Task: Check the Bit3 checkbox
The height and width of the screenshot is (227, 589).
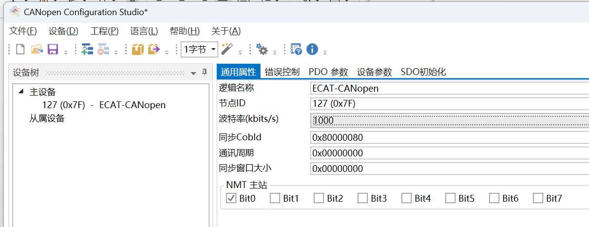Action: pos(363,198)
